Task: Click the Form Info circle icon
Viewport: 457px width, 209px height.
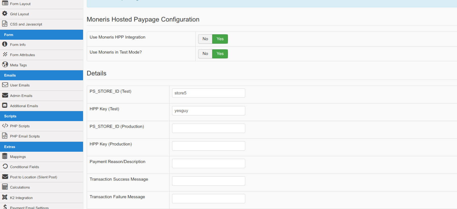Action: [x=5, y=44]
